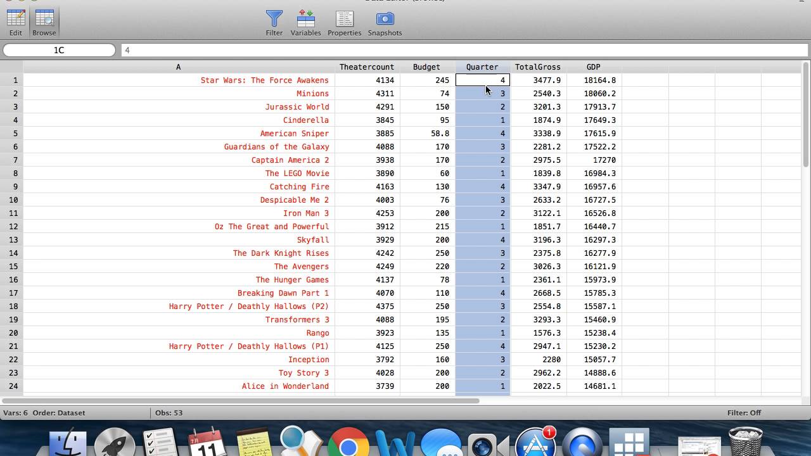The width and height of the screenshot is (811, 456).
Task: Click the cell value field showing 4
Action: click(x=464, y=50)
